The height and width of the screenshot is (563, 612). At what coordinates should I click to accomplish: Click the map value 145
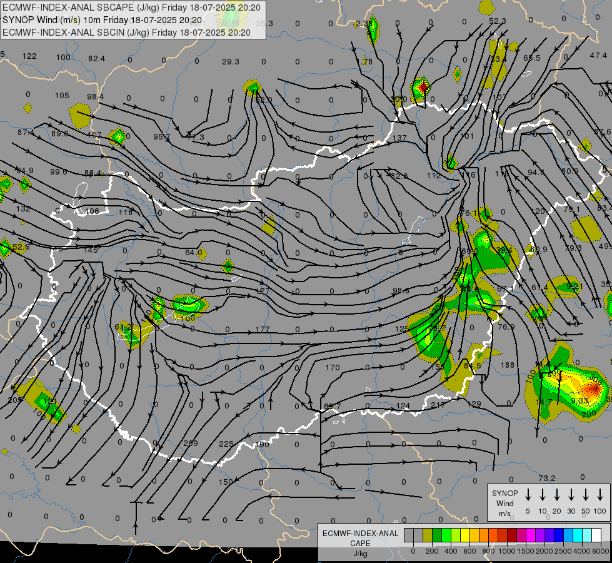click(x=91, y=250)
